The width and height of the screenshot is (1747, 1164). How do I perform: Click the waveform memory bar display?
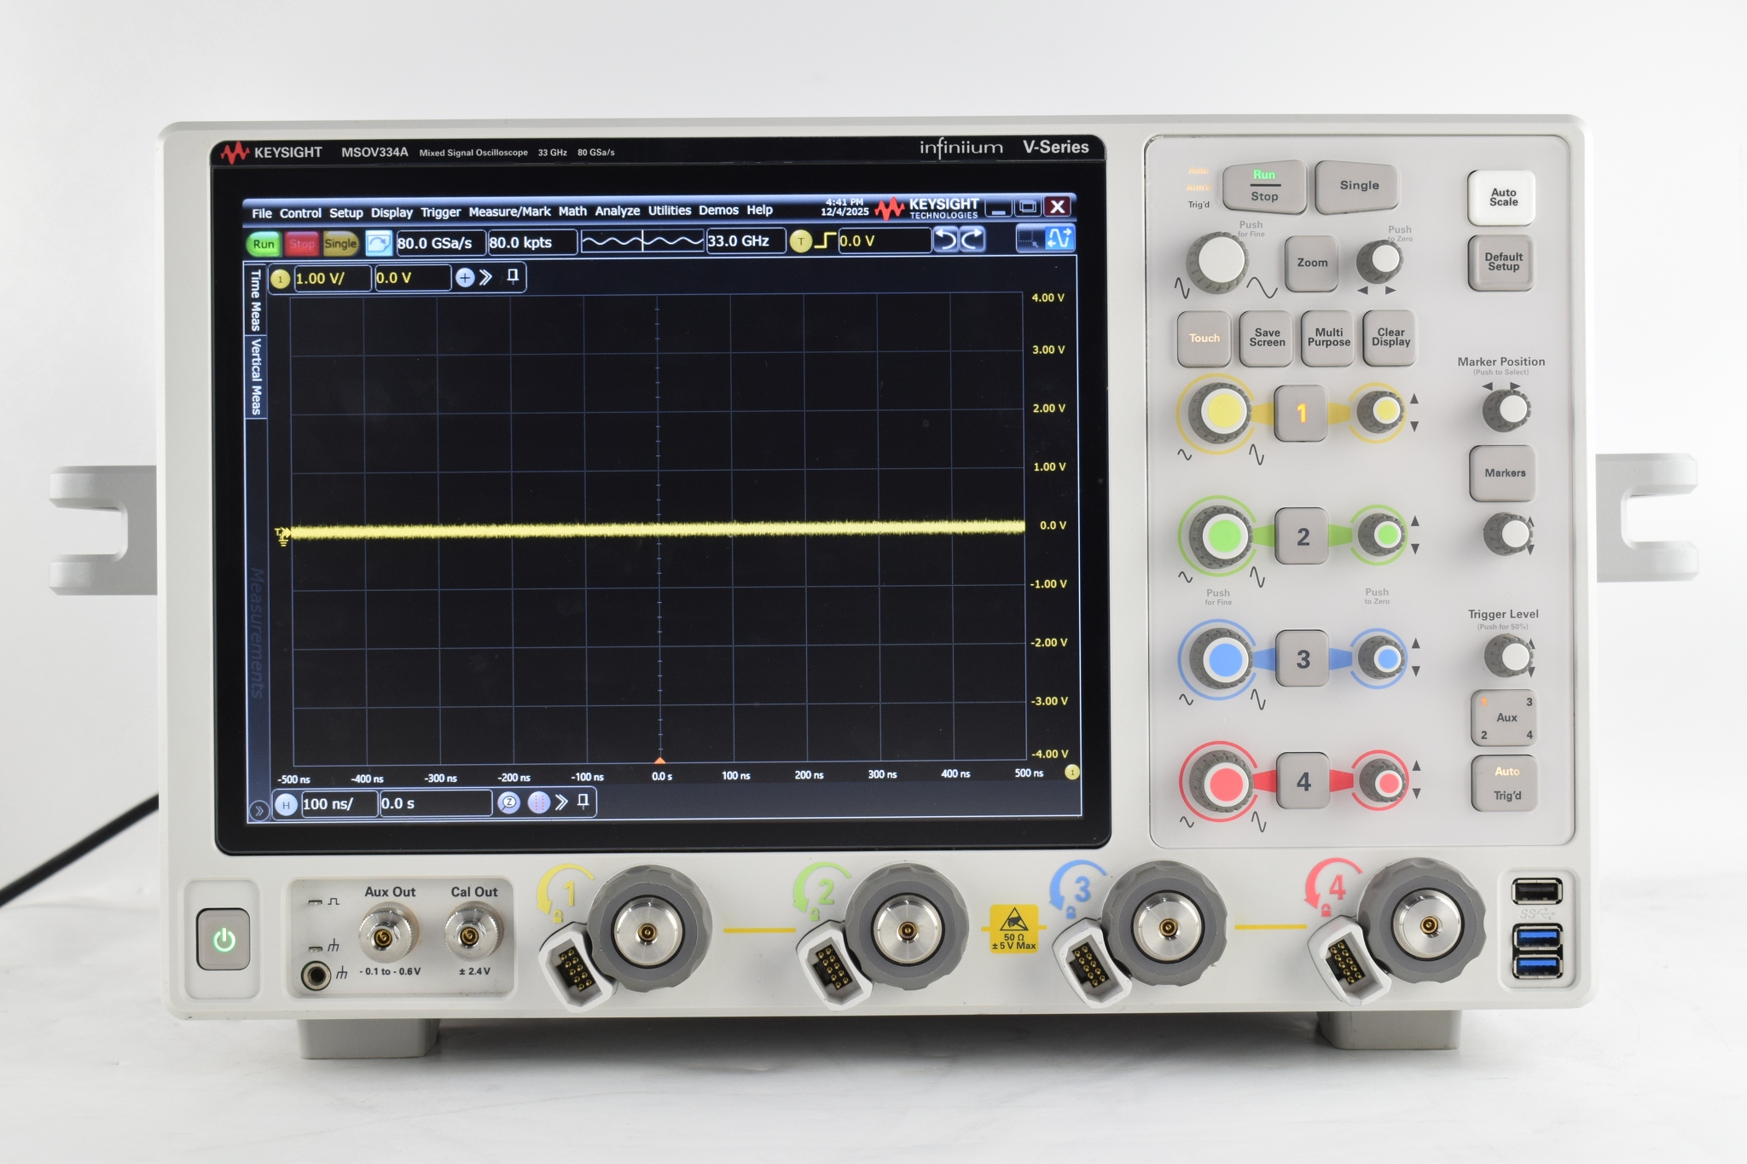coord(642,241)
